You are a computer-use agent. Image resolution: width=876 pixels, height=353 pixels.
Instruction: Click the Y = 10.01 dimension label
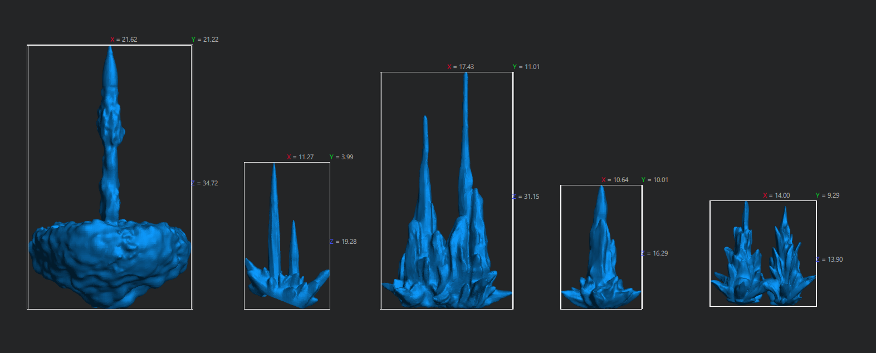click(x=655, y=180)
